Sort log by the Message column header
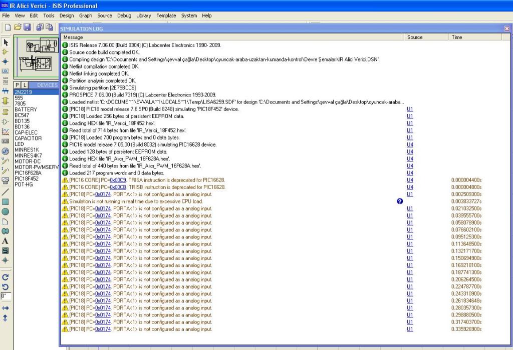The width and height of the screenshot is (513, 350). click(232, 37)
